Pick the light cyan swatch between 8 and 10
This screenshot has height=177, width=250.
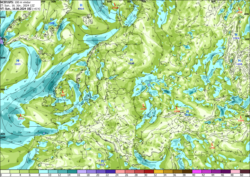[43, 172]
